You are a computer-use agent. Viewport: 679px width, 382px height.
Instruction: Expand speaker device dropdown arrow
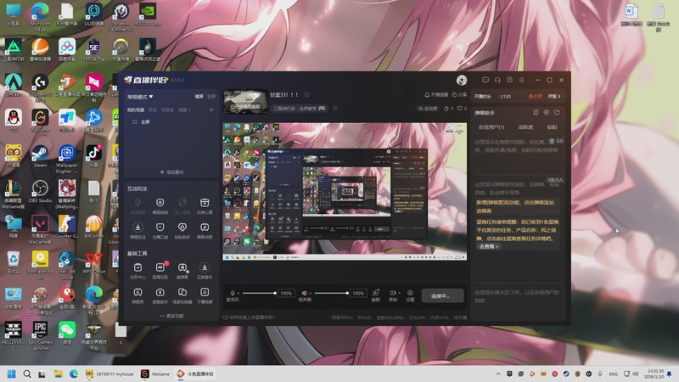click(x=311, y=293)
